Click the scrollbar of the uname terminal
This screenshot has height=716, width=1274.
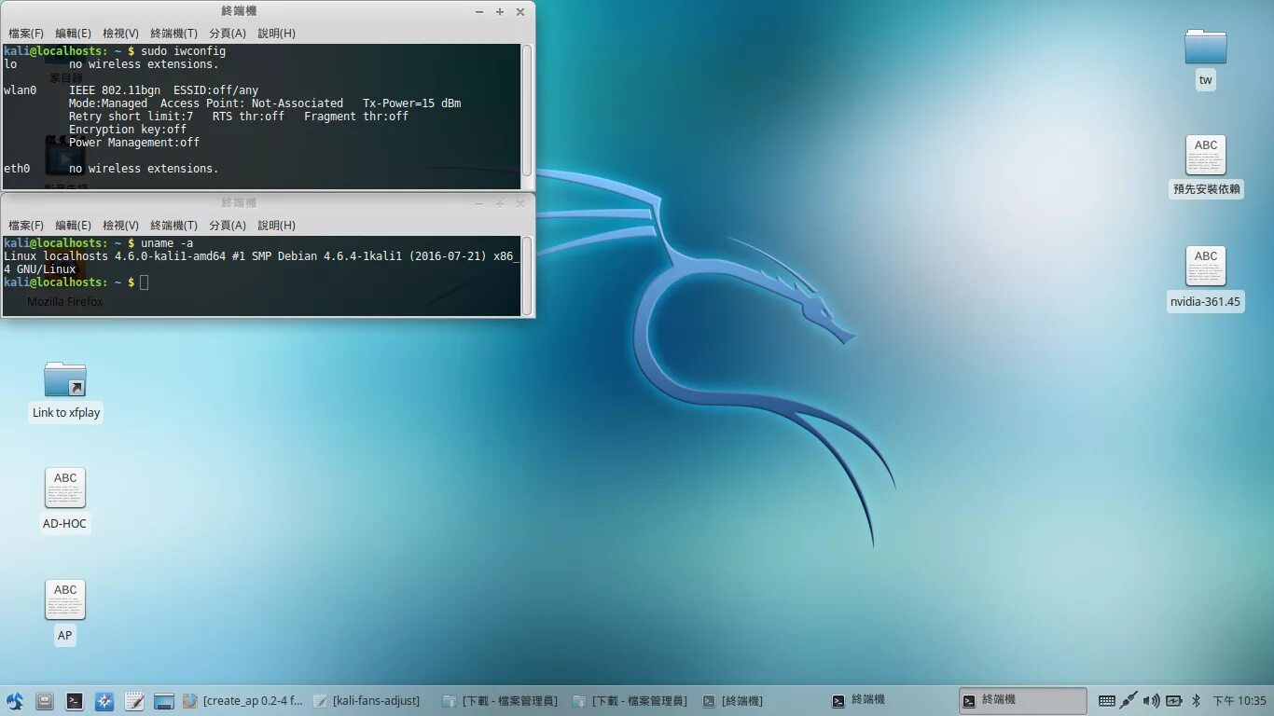click(527, 274)
